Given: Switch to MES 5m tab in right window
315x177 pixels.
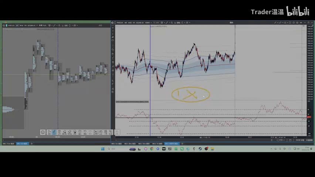Looking at the screenshot, I should pyautogui.click(x=116, y=144).
